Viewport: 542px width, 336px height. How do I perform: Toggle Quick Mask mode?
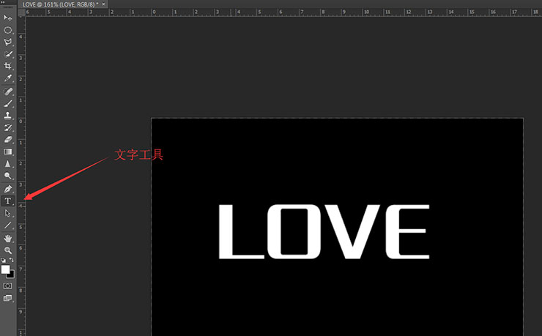(x=8, y=285)
